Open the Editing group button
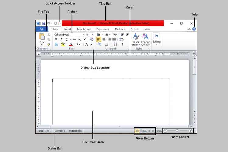The height and width of the screenshot is (152, 228). 156,39
